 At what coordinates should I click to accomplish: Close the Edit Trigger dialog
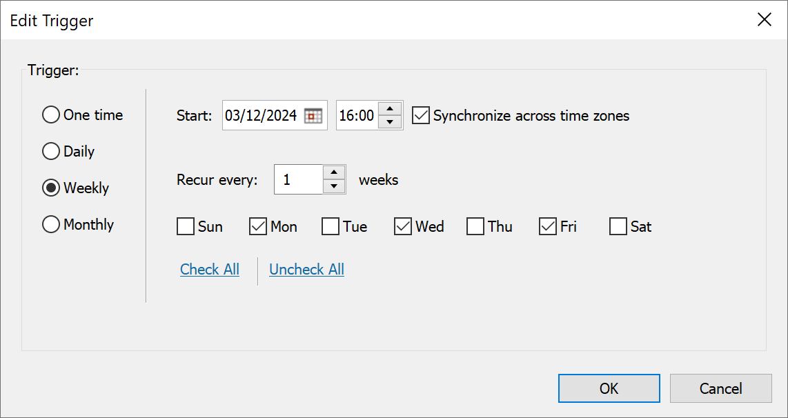(765, 19)
